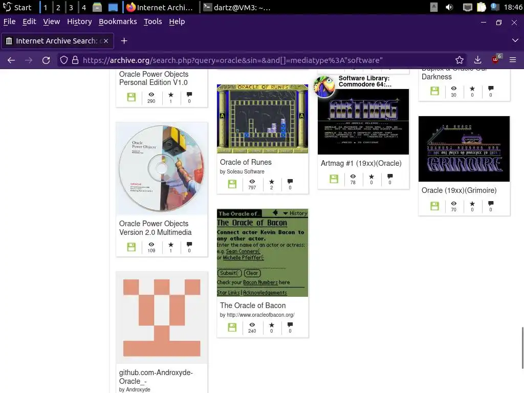Open the Edit menu
The height and width of the screenshot is (393, 524).
click(29, 21)
